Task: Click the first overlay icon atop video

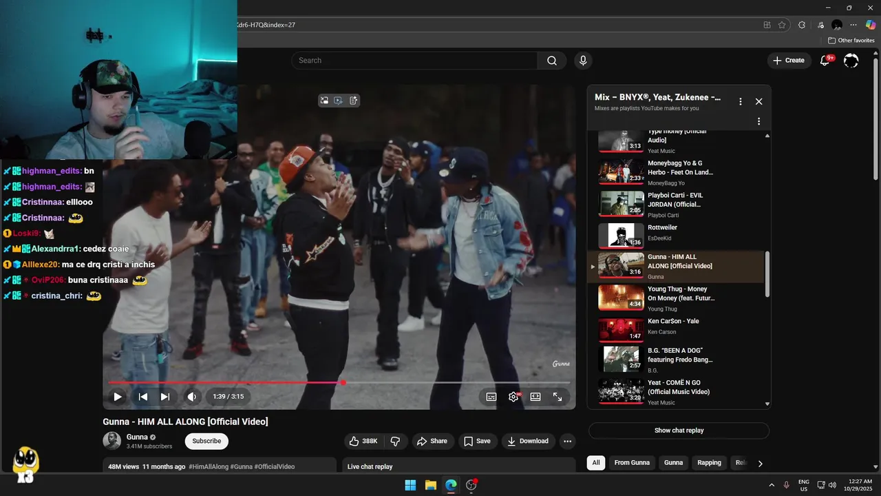Action: pos(324,101)
